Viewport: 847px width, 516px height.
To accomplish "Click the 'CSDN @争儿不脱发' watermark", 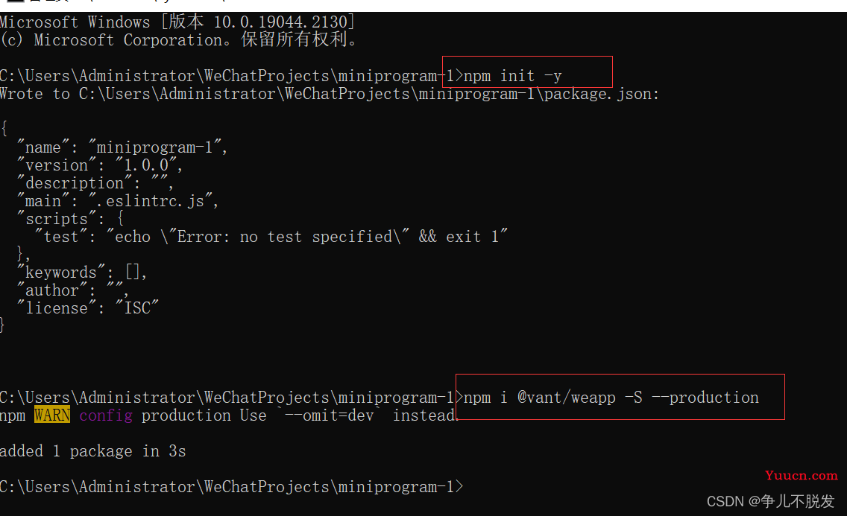I will click(x=770, y=501).
